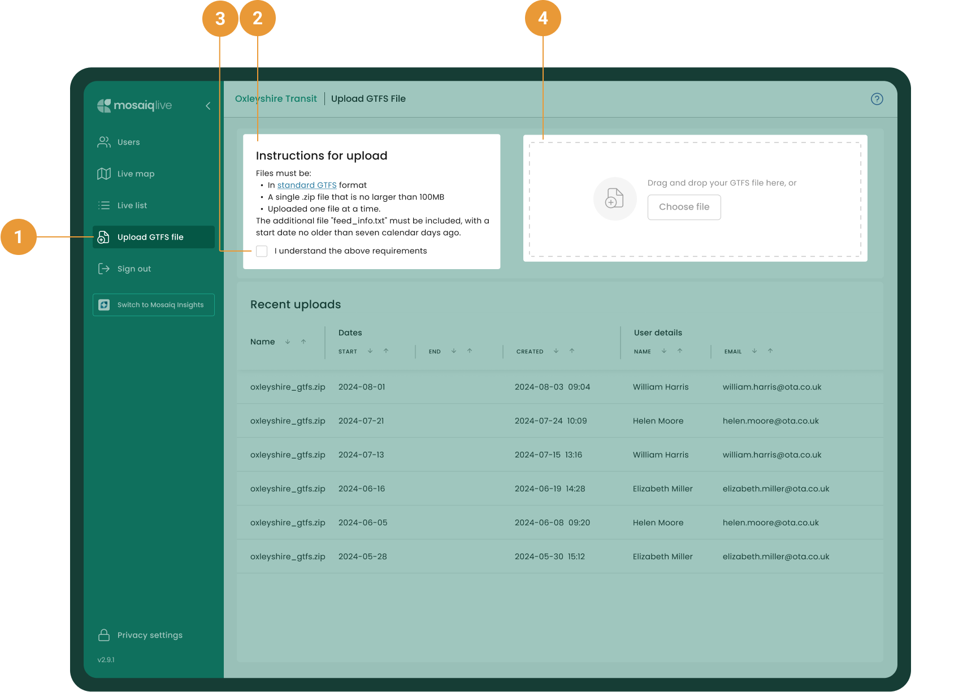Image resolution: width=976 pixels, height=692 pixels.
Task: Click the help question mark icon
Action: [x=877, y=99]
